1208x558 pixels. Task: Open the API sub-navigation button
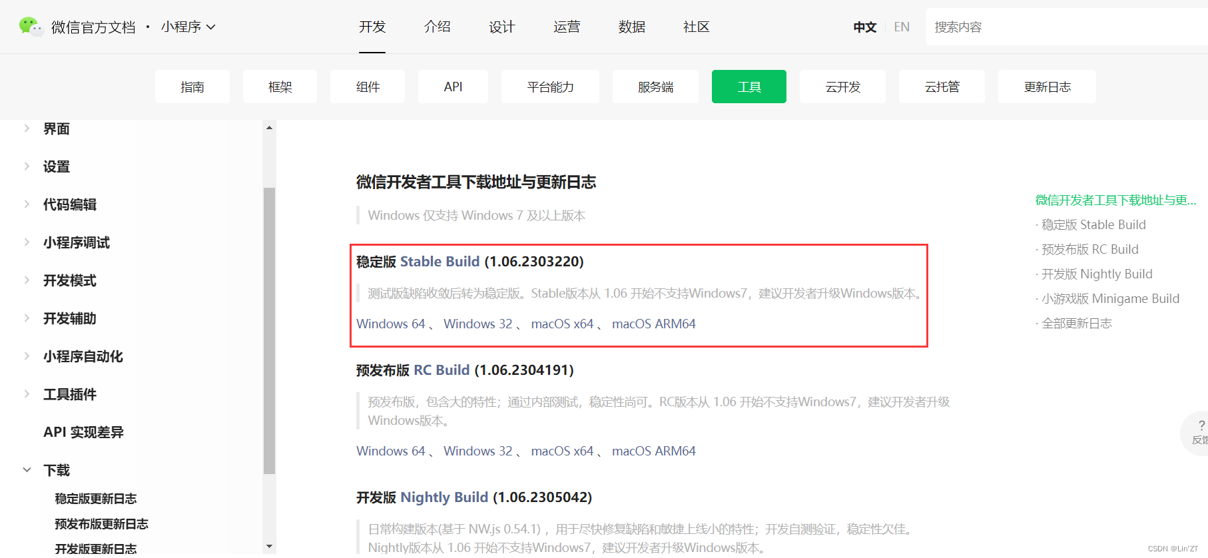tap(453, 87)
